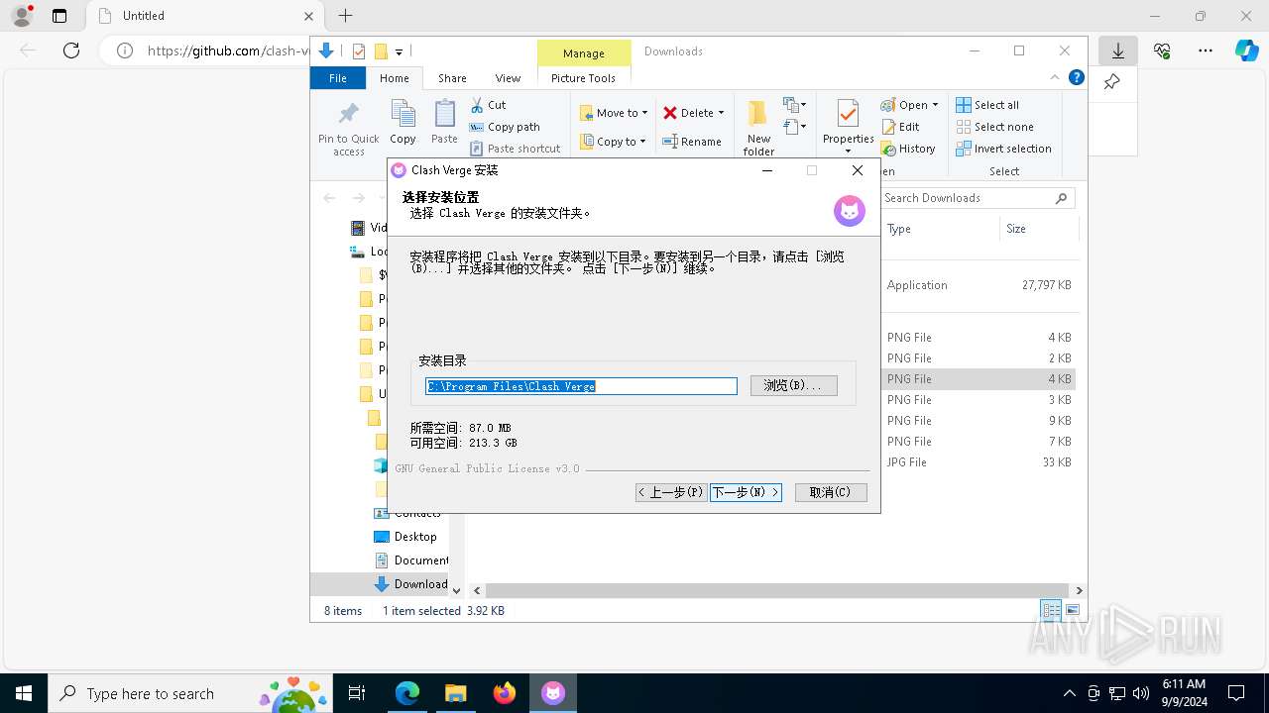The image size is (1269, 713).
Task: Open Edge Settings and more menu
Action: (x=1206, y=51)
